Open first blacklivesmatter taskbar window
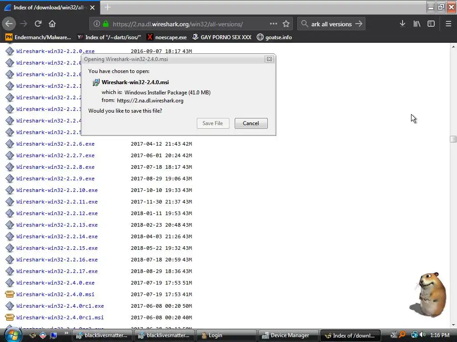 (x=103, y=335)
